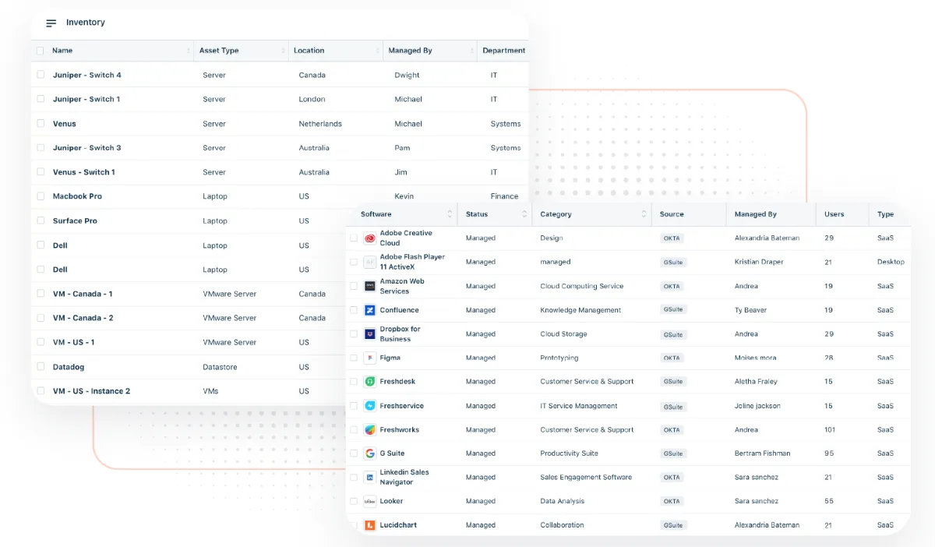Click the Users column header
This screenshot has width=935, height=547.
834,214
